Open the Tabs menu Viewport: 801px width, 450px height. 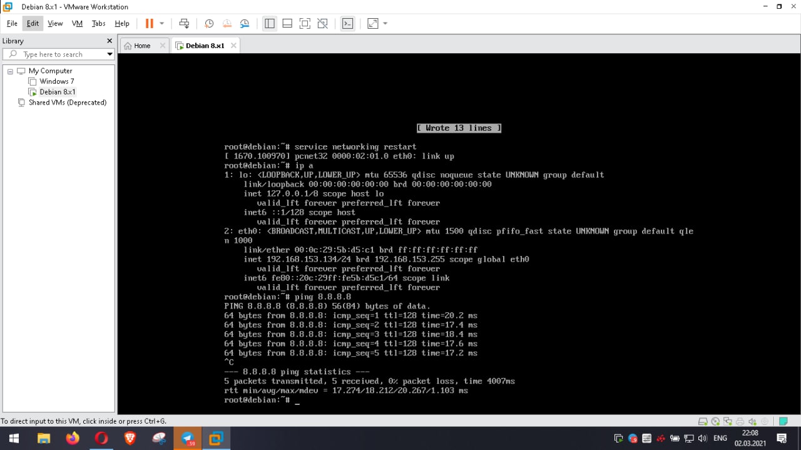click(x=98, y=23)
